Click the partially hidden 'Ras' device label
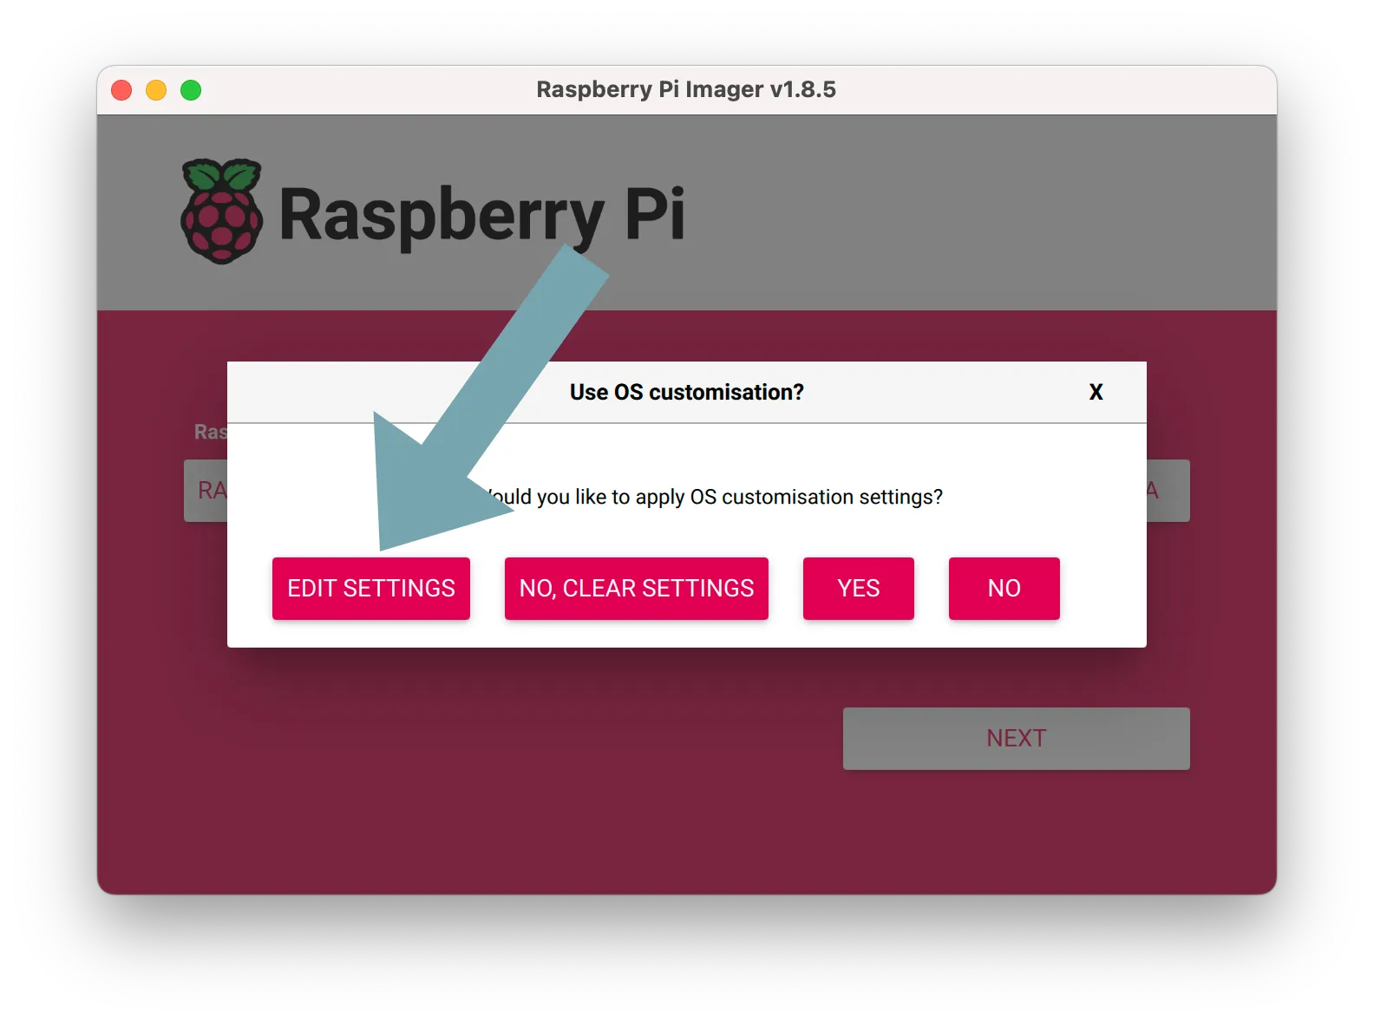 [209, 432]
